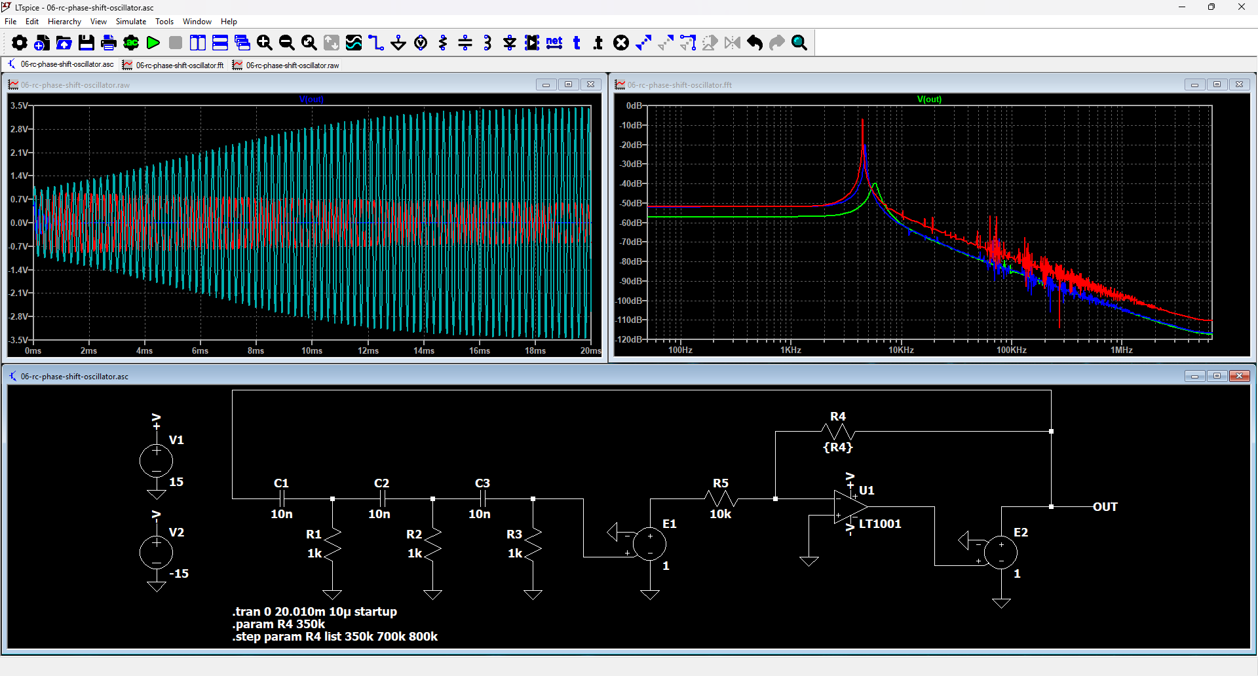This screenshot has height=676, width=1258.
Task: Save the schematic with the floppy icon
Action: click(86, 43)
